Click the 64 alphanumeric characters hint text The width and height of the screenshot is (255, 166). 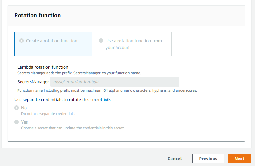107,90
